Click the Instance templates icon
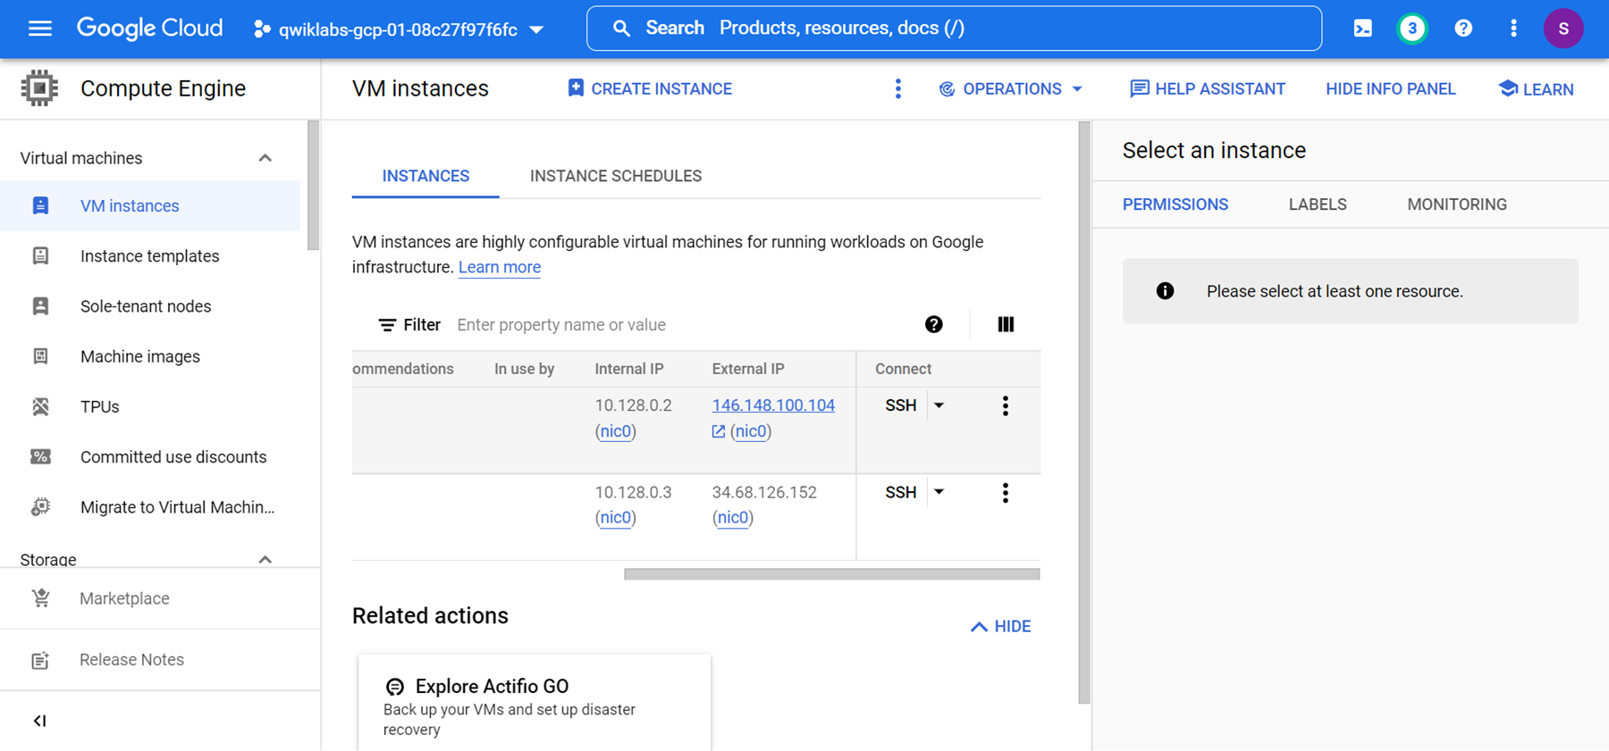The height and width of the screenshot is (751, 1609). click(x=40, y=256)
